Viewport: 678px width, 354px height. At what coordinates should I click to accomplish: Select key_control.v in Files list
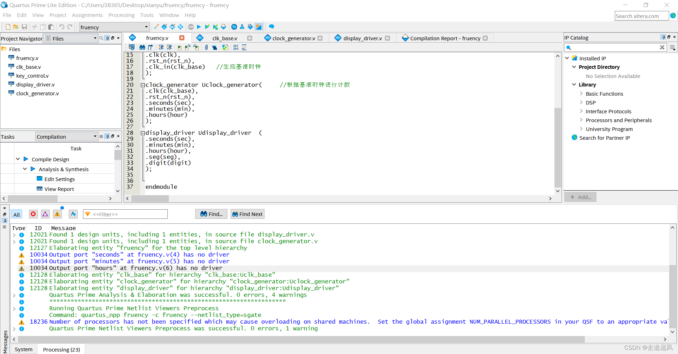(32, 76)
